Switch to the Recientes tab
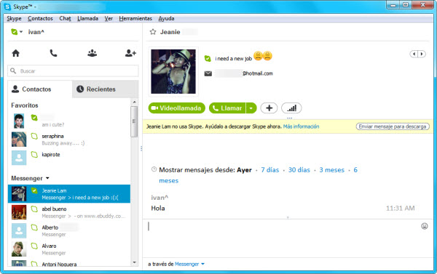The height and width of the screenshot is (274, 437). 105,89
